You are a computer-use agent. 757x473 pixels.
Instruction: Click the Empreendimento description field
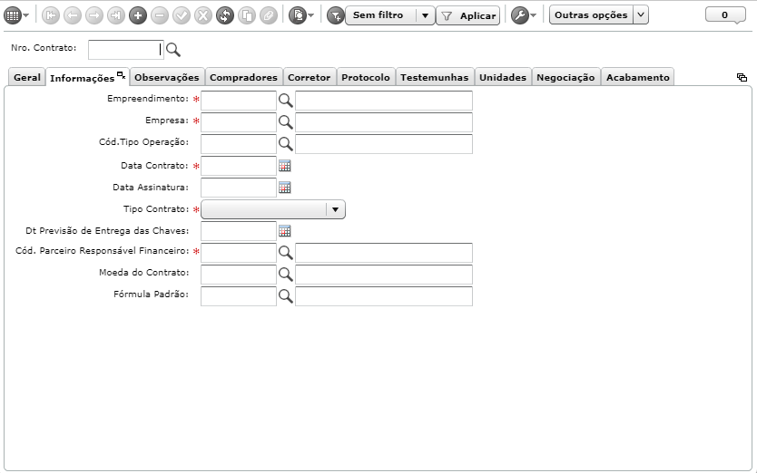384,101
